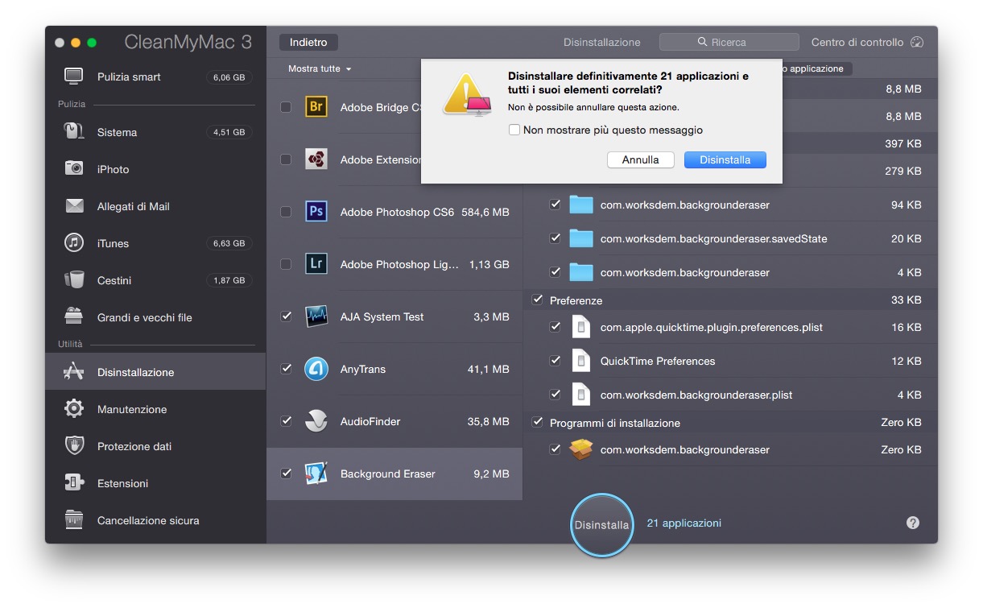Uncheck Programmi di installazione group checkbox
The width and height of the screenshot is (983, 608).
point(538,422)
